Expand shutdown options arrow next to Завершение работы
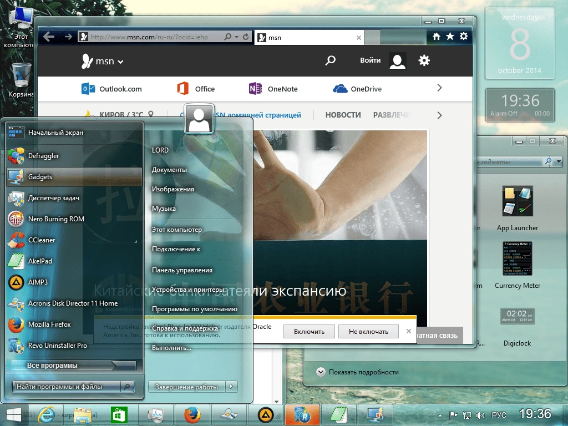This screenshot has width=568, height=426. 231,387
